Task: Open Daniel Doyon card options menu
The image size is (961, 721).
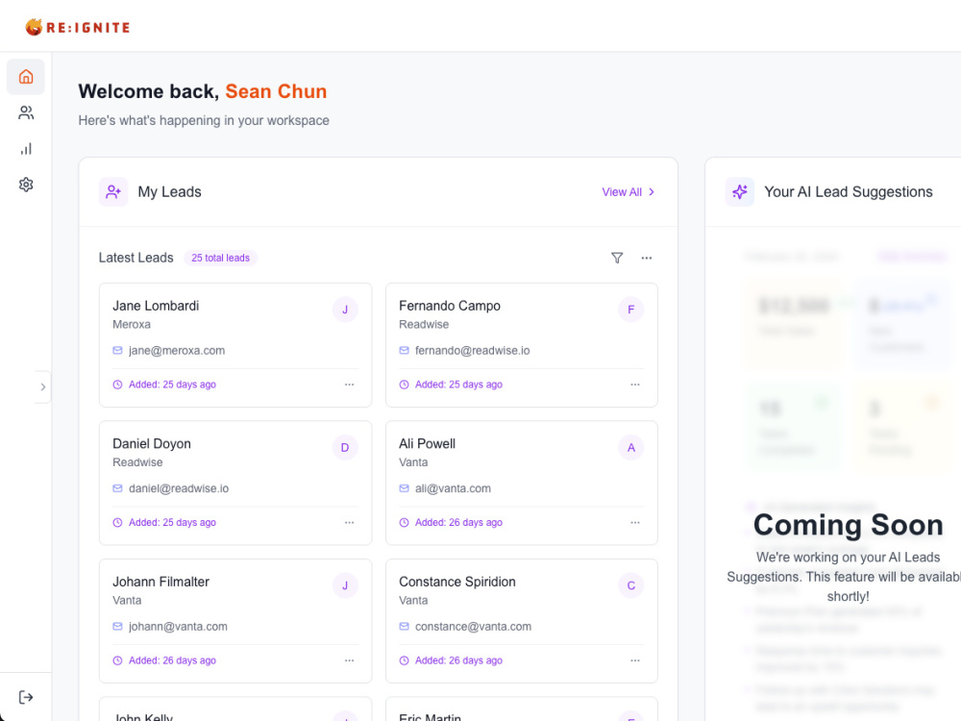Action: point(350,522)
